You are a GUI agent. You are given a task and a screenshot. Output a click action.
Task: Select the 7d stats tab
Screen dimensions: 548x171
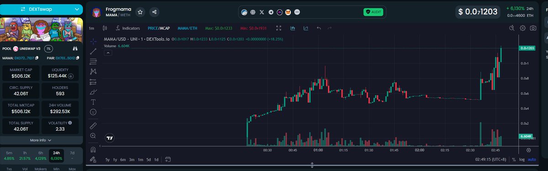72,155
